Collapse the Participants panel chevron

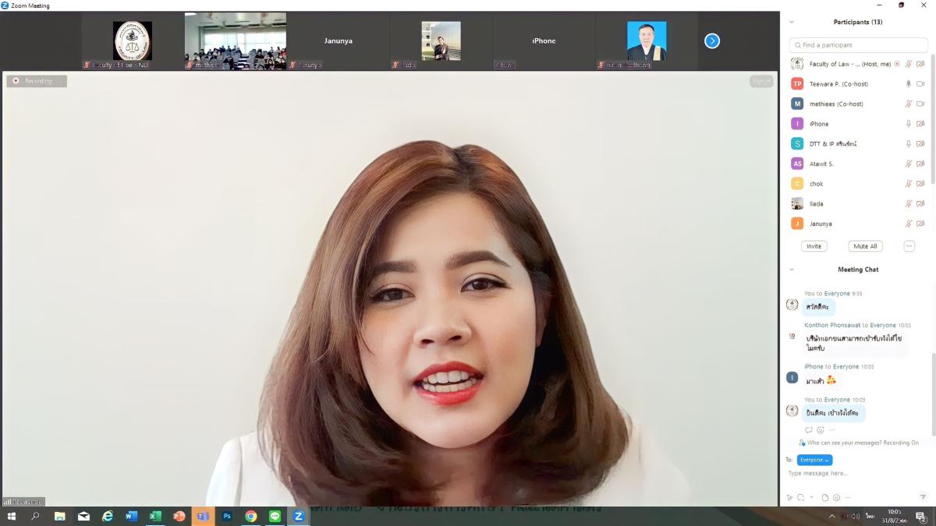[792, 22]
